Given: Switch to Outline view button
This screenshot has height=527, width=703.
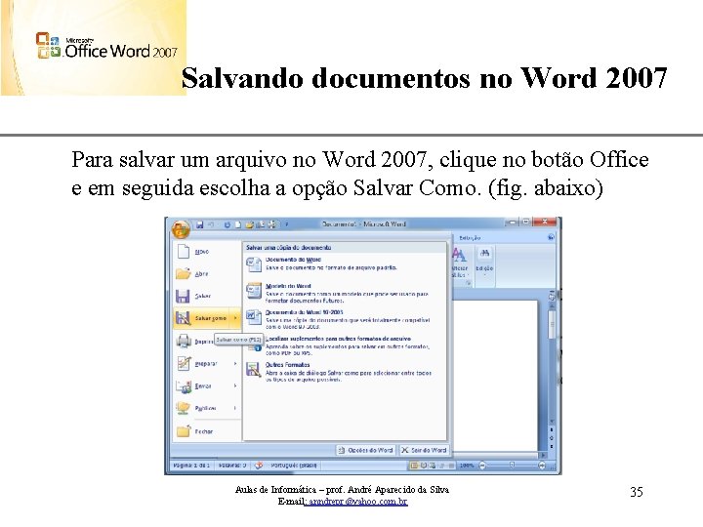Looking at the screenshot, I should [x=442, y=466].
